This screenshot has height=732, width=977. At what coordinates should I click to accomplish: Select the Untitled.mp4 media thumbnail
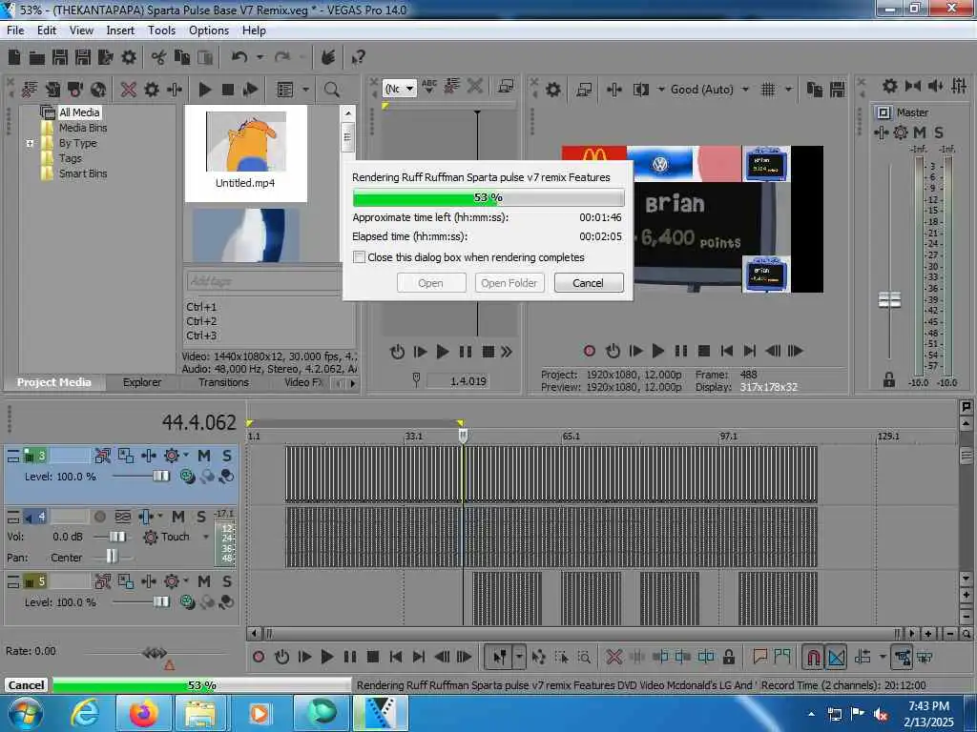click(245, 153)
